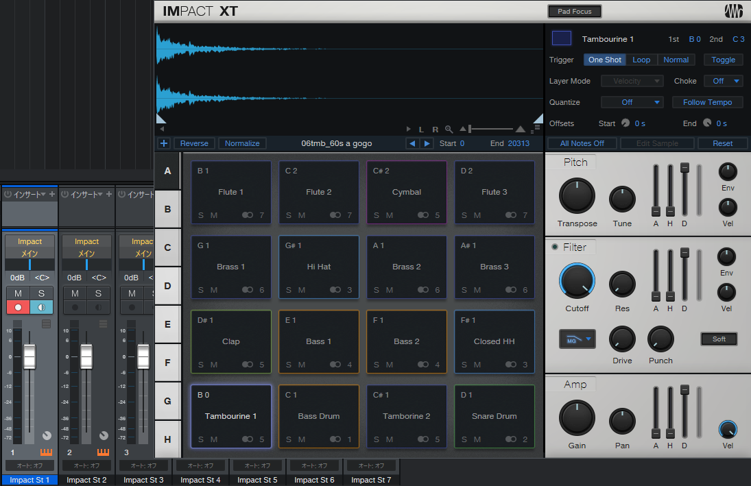Click the PreSonus logo icon
Screen dimensions: 751x486
(733, 11)
